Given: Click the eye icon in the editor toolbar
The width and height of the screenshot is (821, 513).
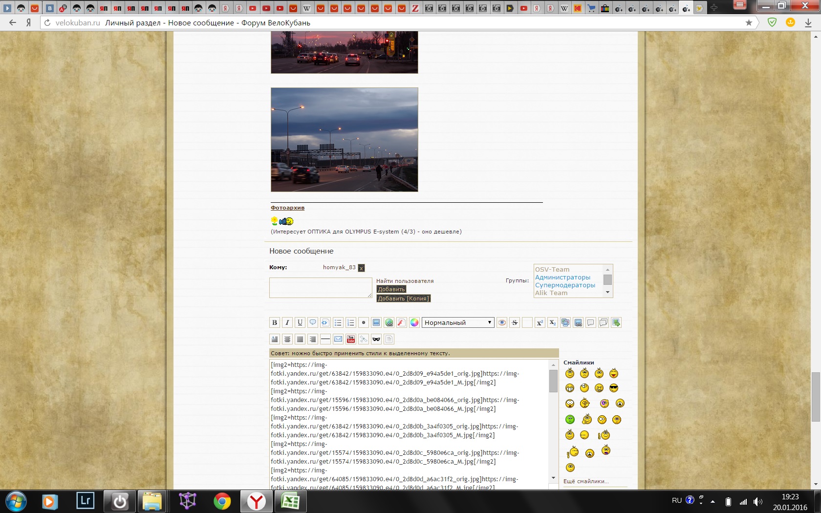Looking at the screenshot, I should [x=502, y=322].
